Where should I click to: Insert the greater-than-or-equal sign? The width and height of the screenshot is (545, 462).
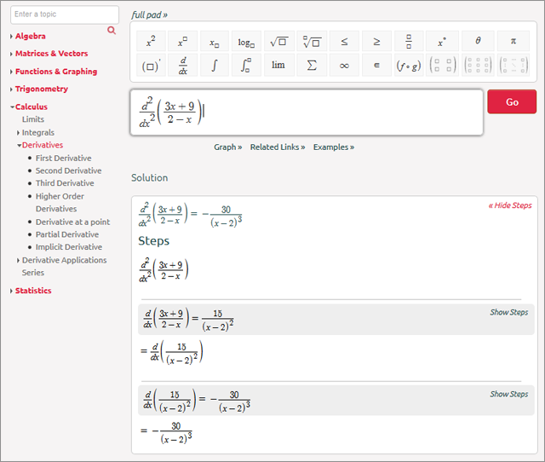(376, 42)
